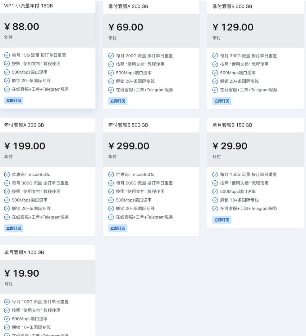Viewport: 306px width, 336px height.
Task: Subscribe to 年付套餐A 300 GB plan
Action: click(x=14, y=228)
